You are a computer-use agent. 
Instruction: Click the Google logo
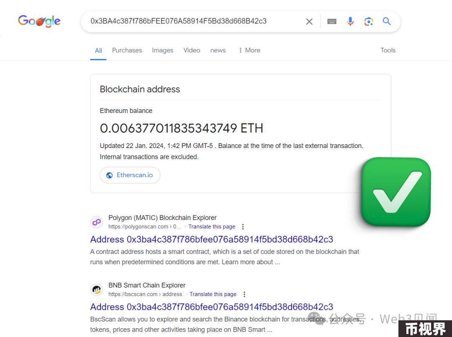(39, 21)
